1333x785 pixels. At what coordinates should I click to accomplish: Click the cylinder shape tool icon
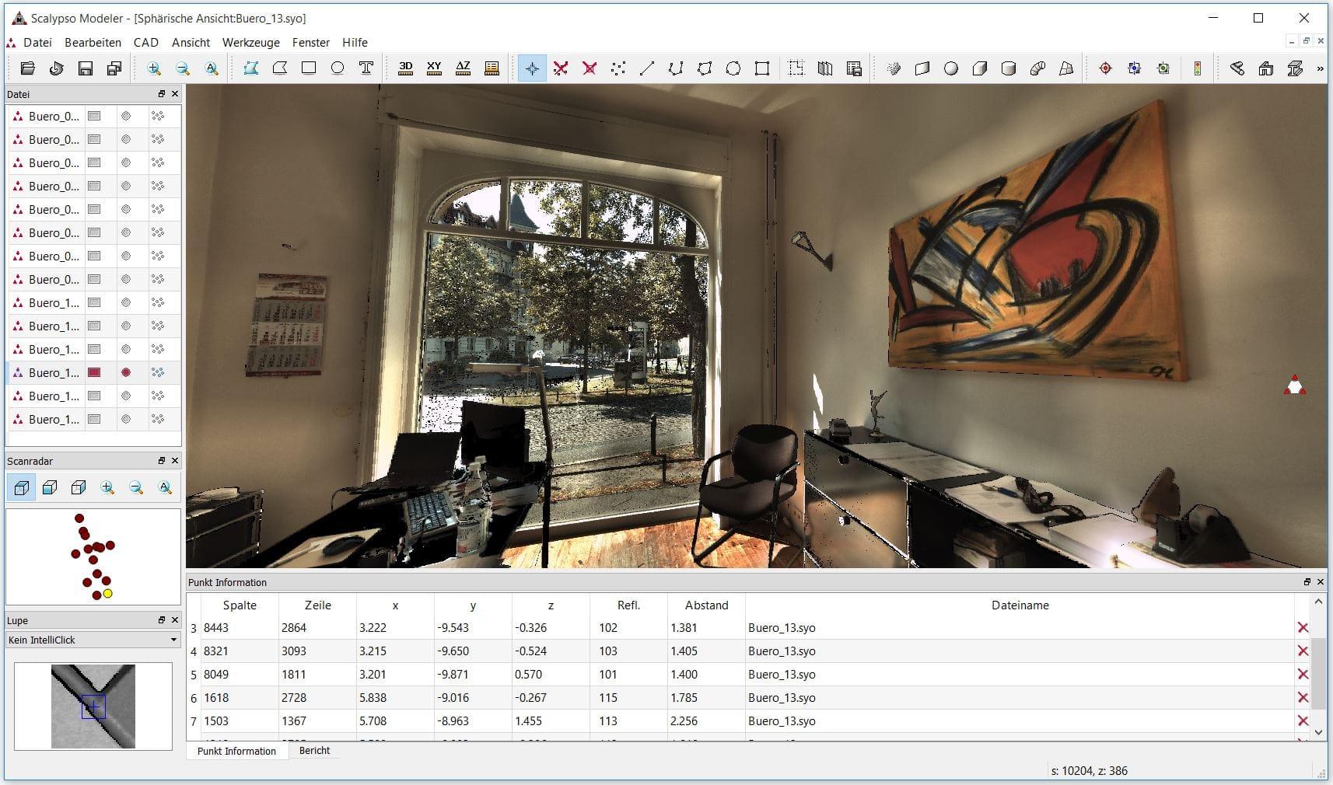point(1009,68)
